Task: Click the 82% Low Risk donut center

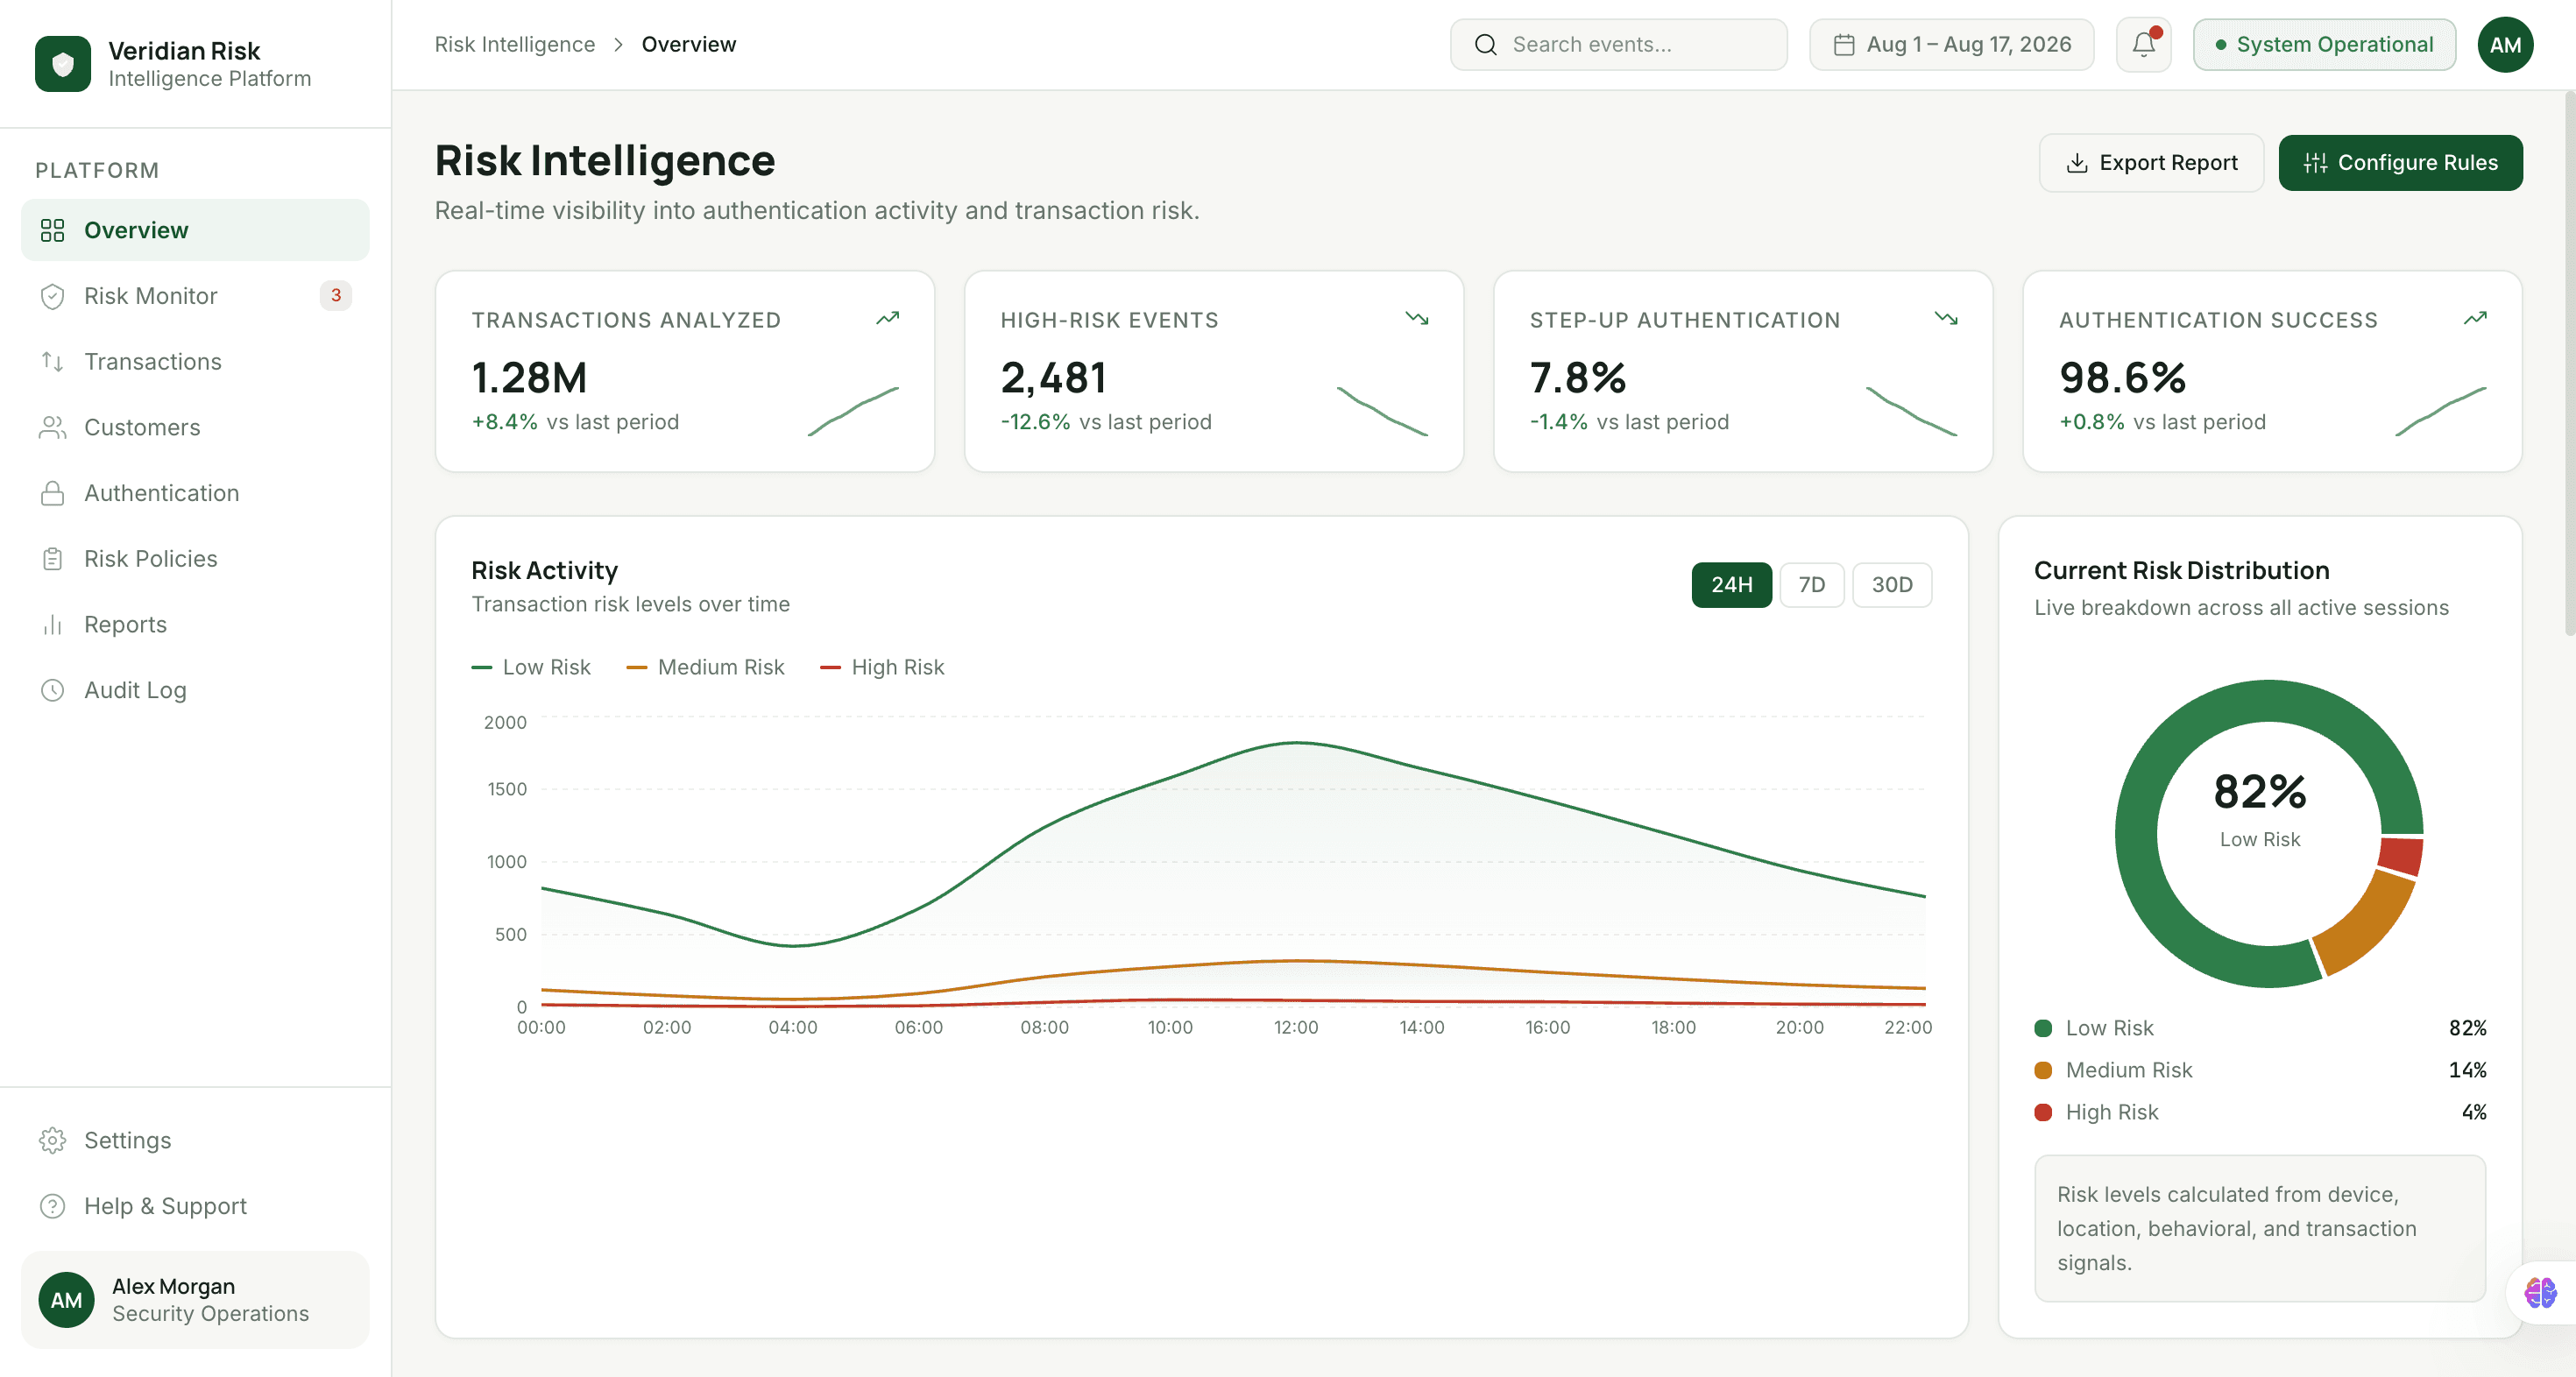Action: pyautogui.click(x=2260, y=809)
